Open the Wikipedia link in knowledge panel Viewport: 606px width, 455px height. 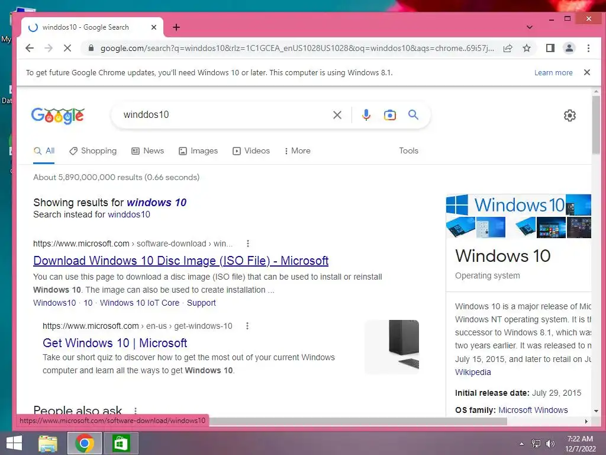point(473,372)
